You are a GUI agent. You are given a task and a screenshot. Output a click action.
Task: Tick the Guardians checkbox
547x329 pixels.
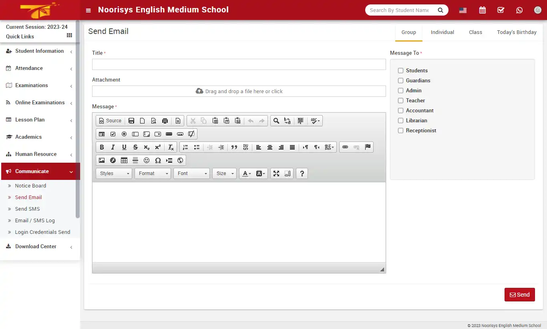[400, 80]
